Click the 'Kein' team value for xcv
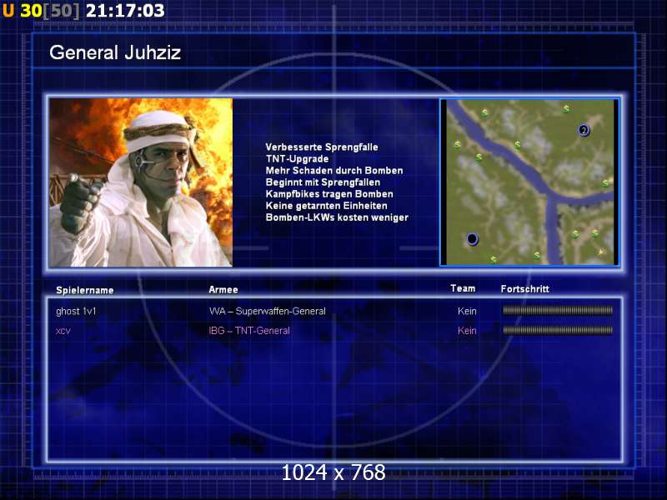The height and width of the screenshot is (500, 667). point(467,331)
